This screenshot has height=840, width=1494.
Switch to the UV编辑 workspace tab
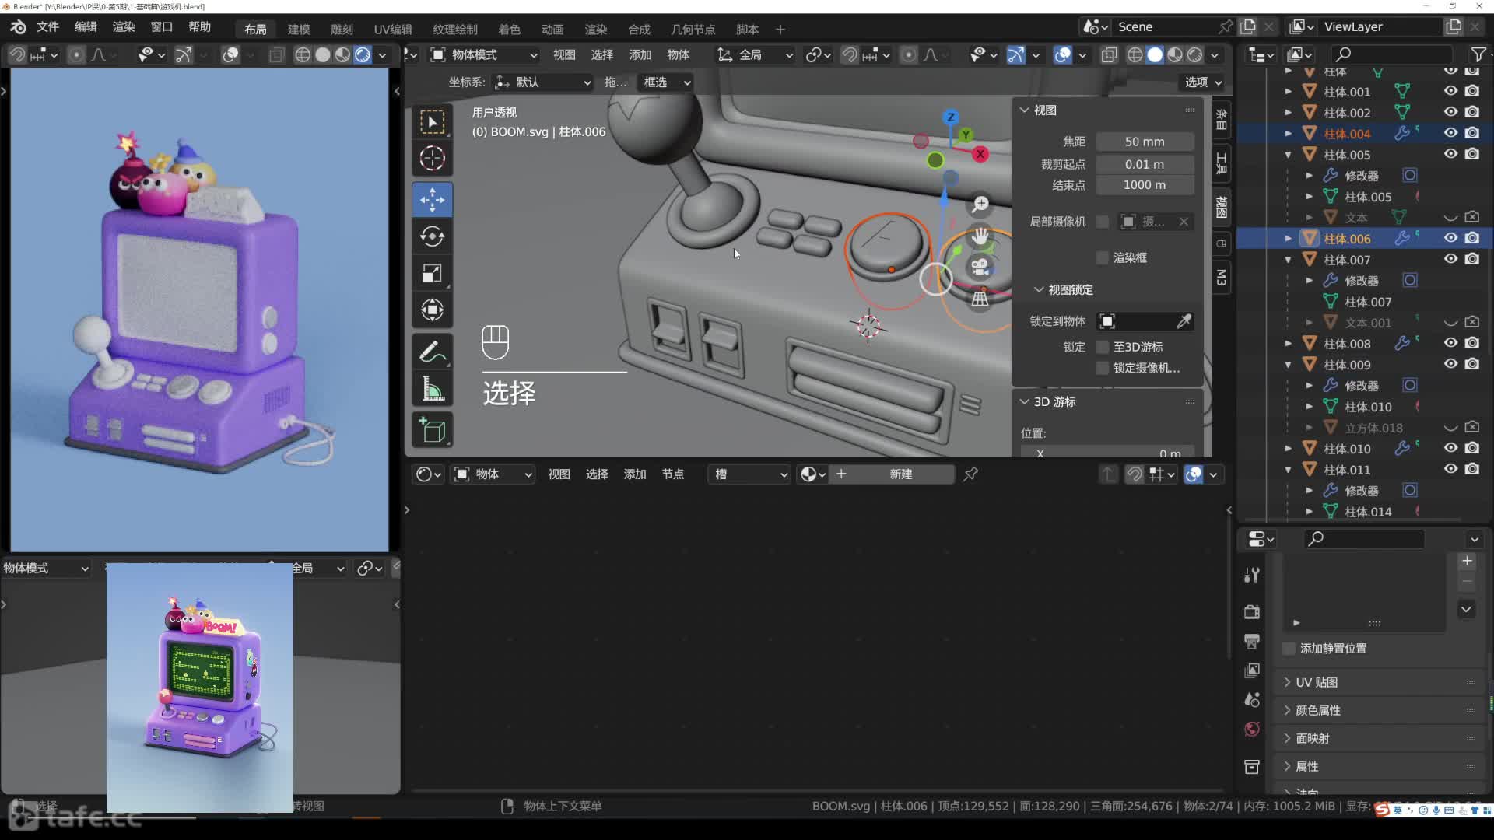(x=393, y=30)
